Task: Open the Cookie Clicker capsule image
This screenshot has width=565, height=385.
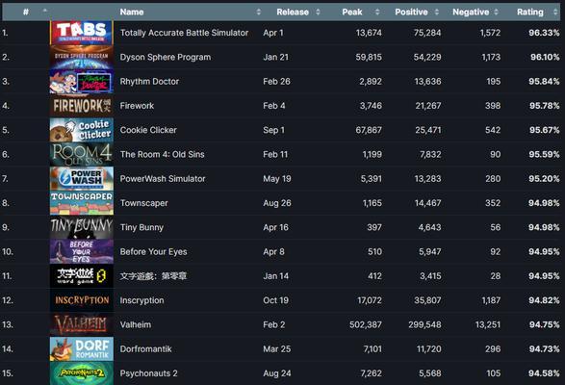Action: click(82, 130)
